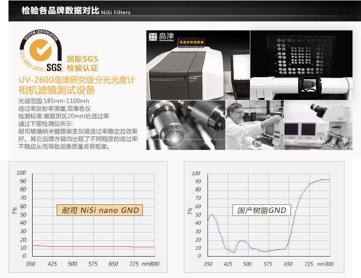Viewport: 361px width, 278px height.
Task: Click the line '透过率反射率测量,双单色仪'
Action: pyautogui.click(x=54, y=108)
